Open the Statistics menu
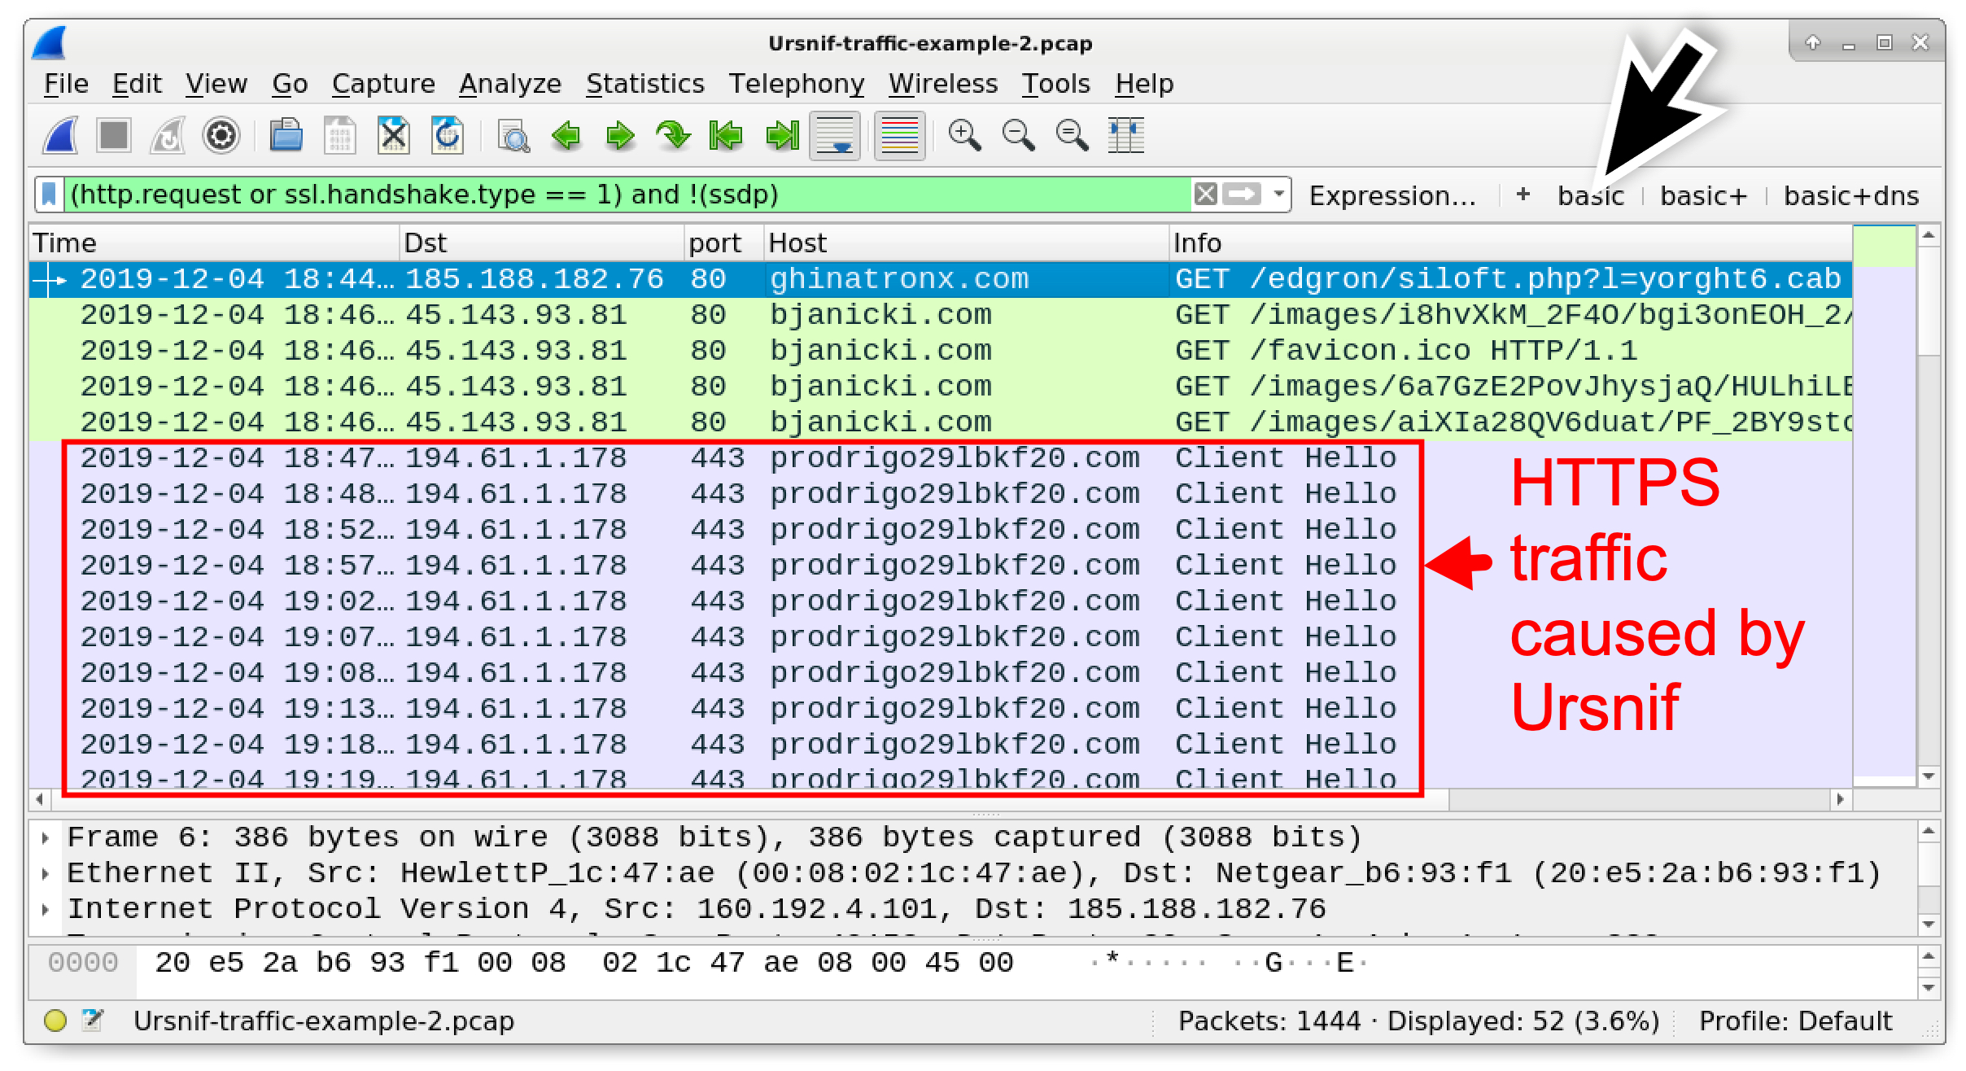This screenshot has width=1966, height=1071. [645, 82]
